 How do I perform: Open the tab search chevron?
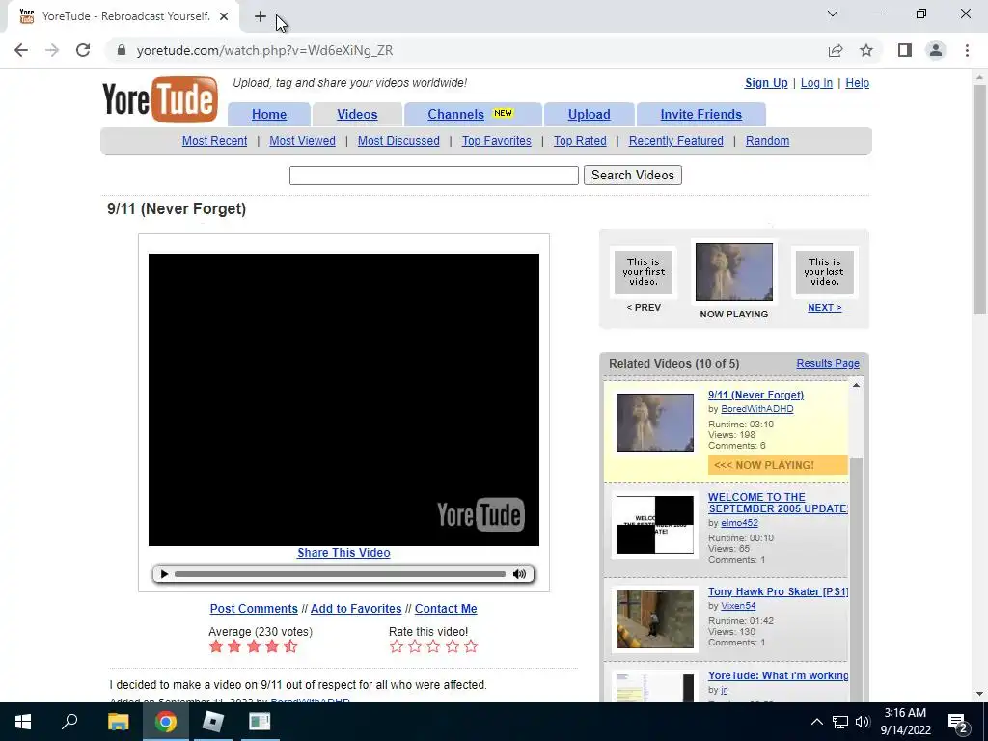click(833, 14)
